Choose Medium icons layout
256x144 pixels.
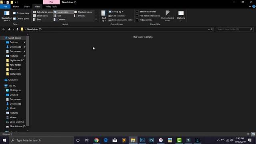point(83,12)
